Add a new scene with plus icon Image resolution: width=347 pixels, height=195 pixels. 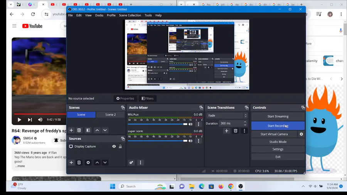point(71,130)
